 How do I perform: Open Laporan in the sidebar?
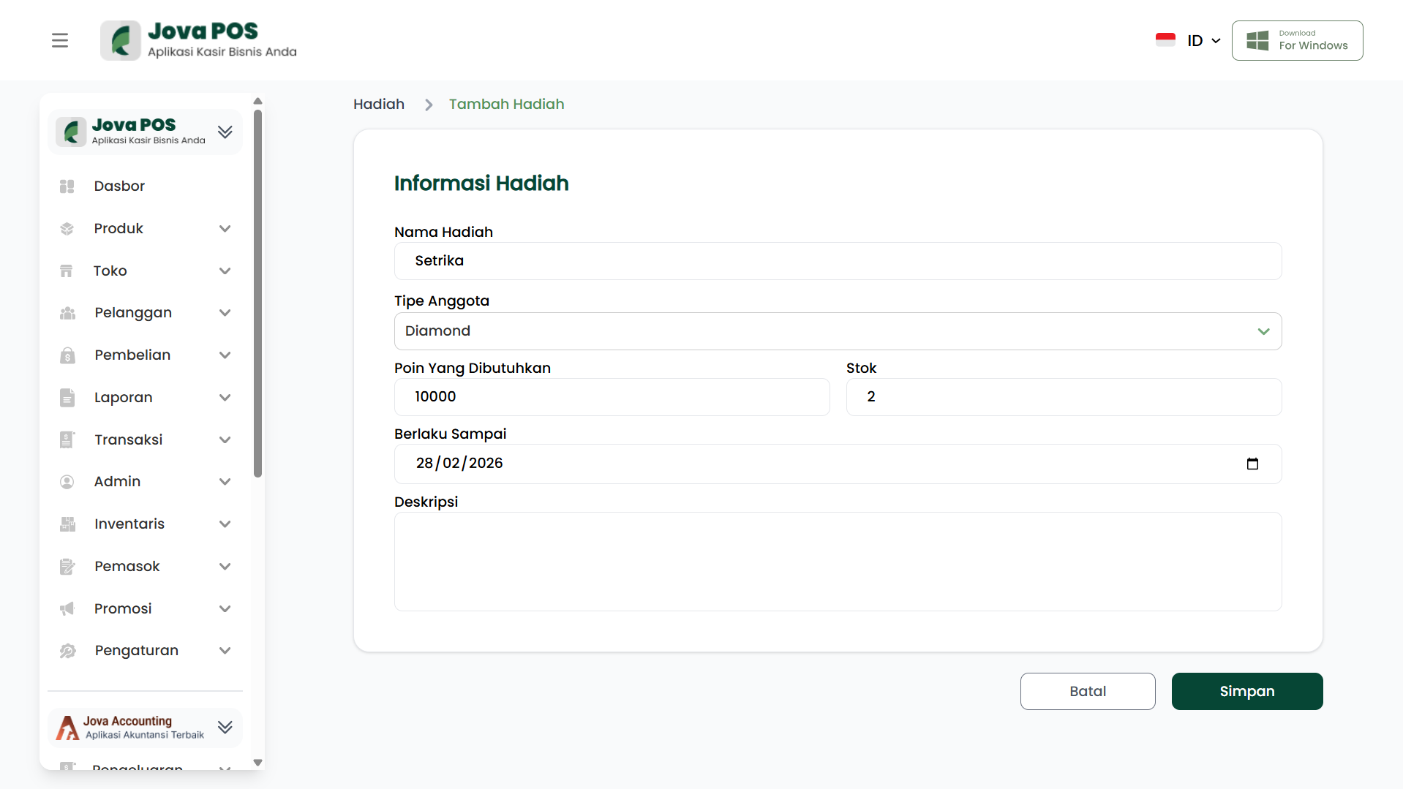pyautogui.click(x=124, y=398)
